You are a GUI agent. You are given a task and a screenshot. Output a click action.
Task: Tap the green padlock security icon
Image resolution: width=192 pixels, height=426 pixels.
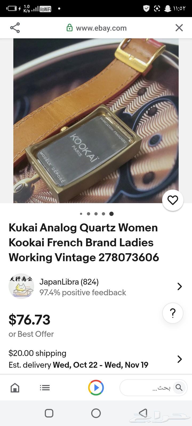pyautogui.click(x=70, y=28)
